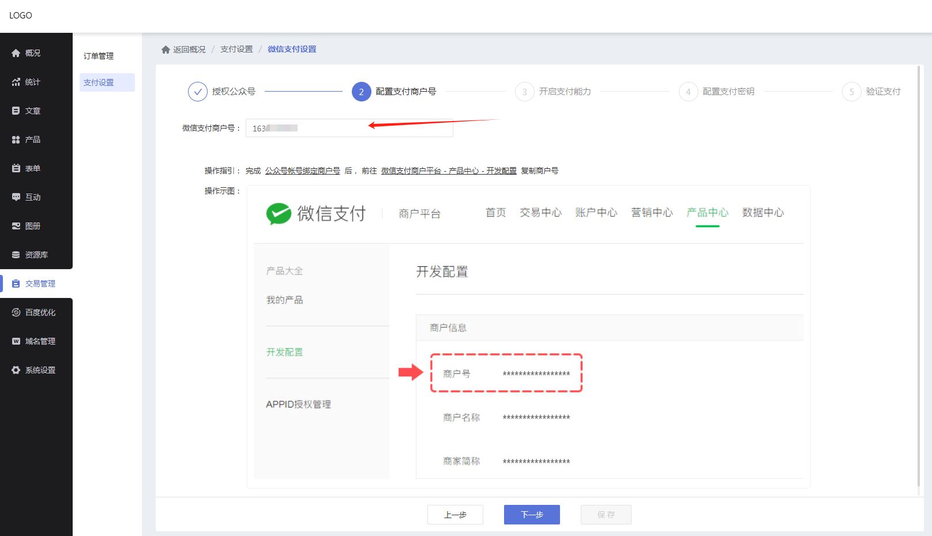Open 产品 via its grid icon
This screenshot has height=536, width=932.
pyautogui.click(x=16, y=139)
